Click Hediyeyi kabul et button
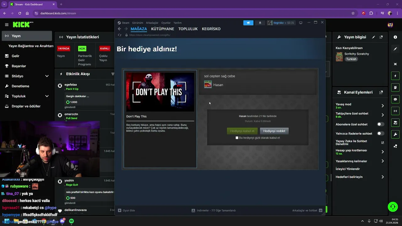This screenshot has width=402, height=226. click(x=242, y=131)
